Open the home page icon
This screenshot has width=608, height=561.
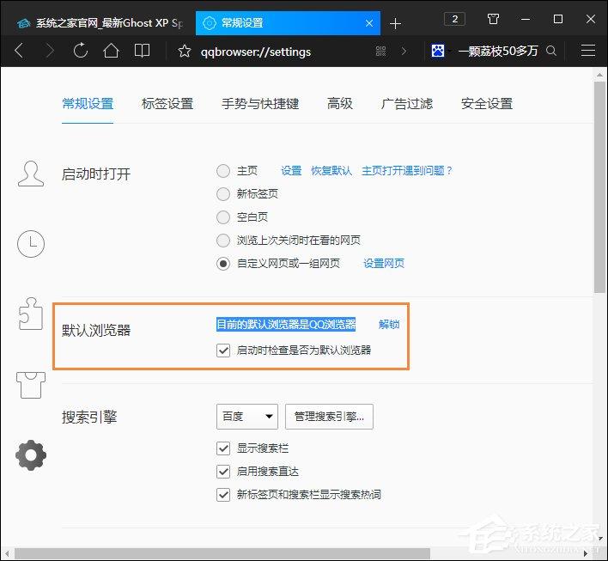[111, 51]
